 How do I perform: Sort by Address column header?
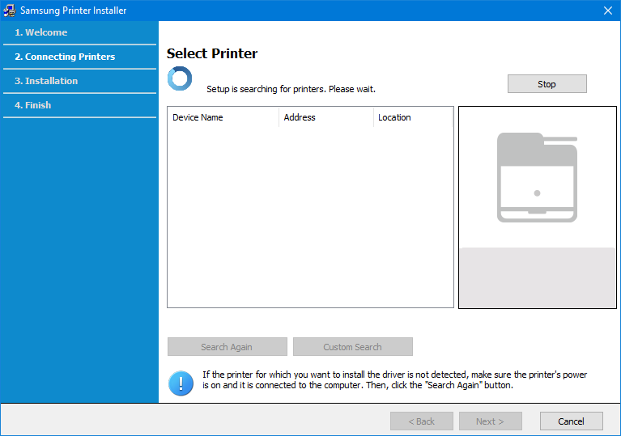[x=326, y=117]
